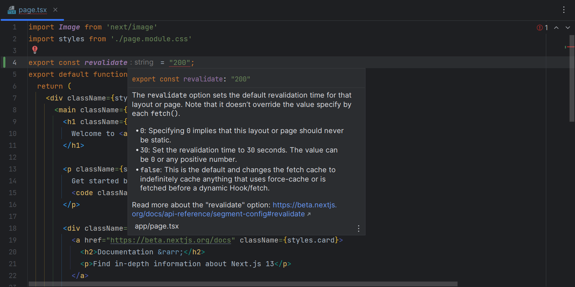This screenshot has height=287, width=575.
Task: Click the href URL on line 19
Action: point(170,240)
